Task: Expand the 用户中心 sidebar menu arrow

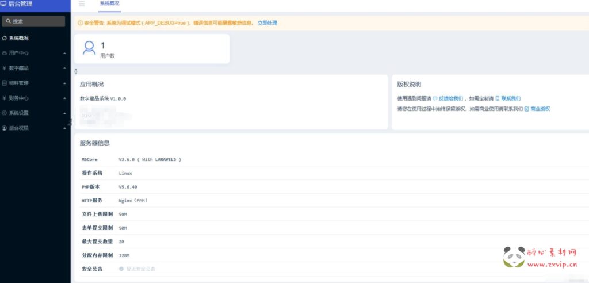Action: (x=64, y=53)
